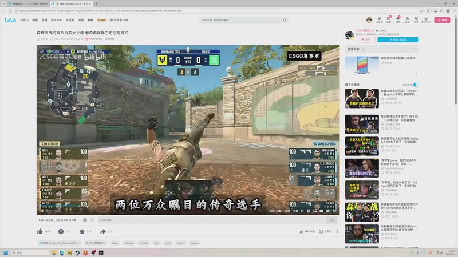The height and width of the screenshot is (257, 458).
Task: Expand the music tag chevron
Action: coord(78,243)
